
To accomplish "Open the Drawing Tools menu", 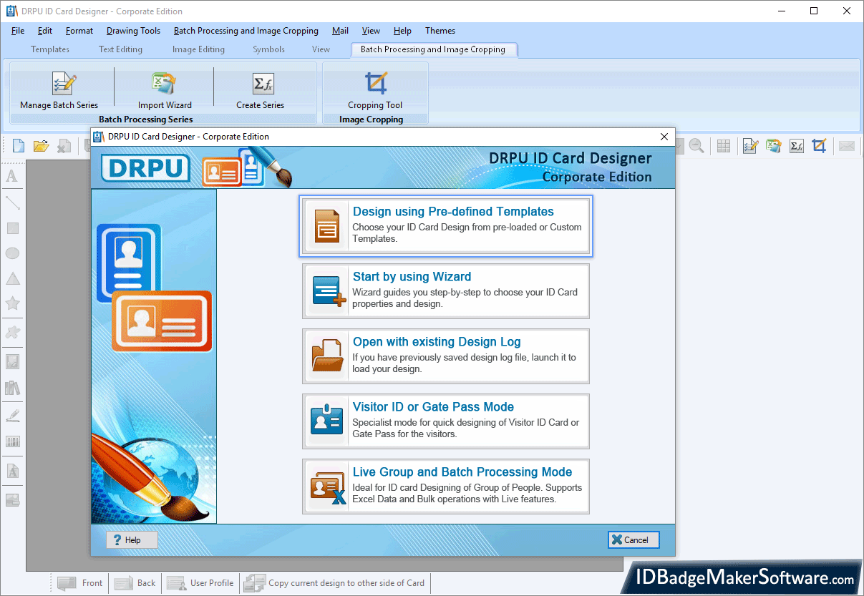I will (x=133, y=31).
